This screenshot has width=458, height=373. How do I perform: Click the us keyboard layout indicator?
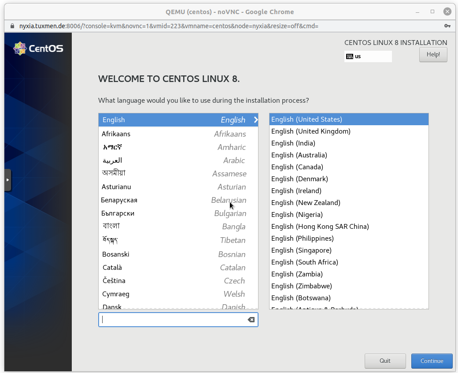[368, 56]
